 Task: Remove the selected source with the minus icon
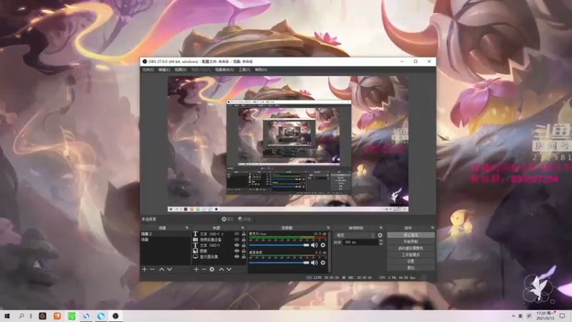204,270
